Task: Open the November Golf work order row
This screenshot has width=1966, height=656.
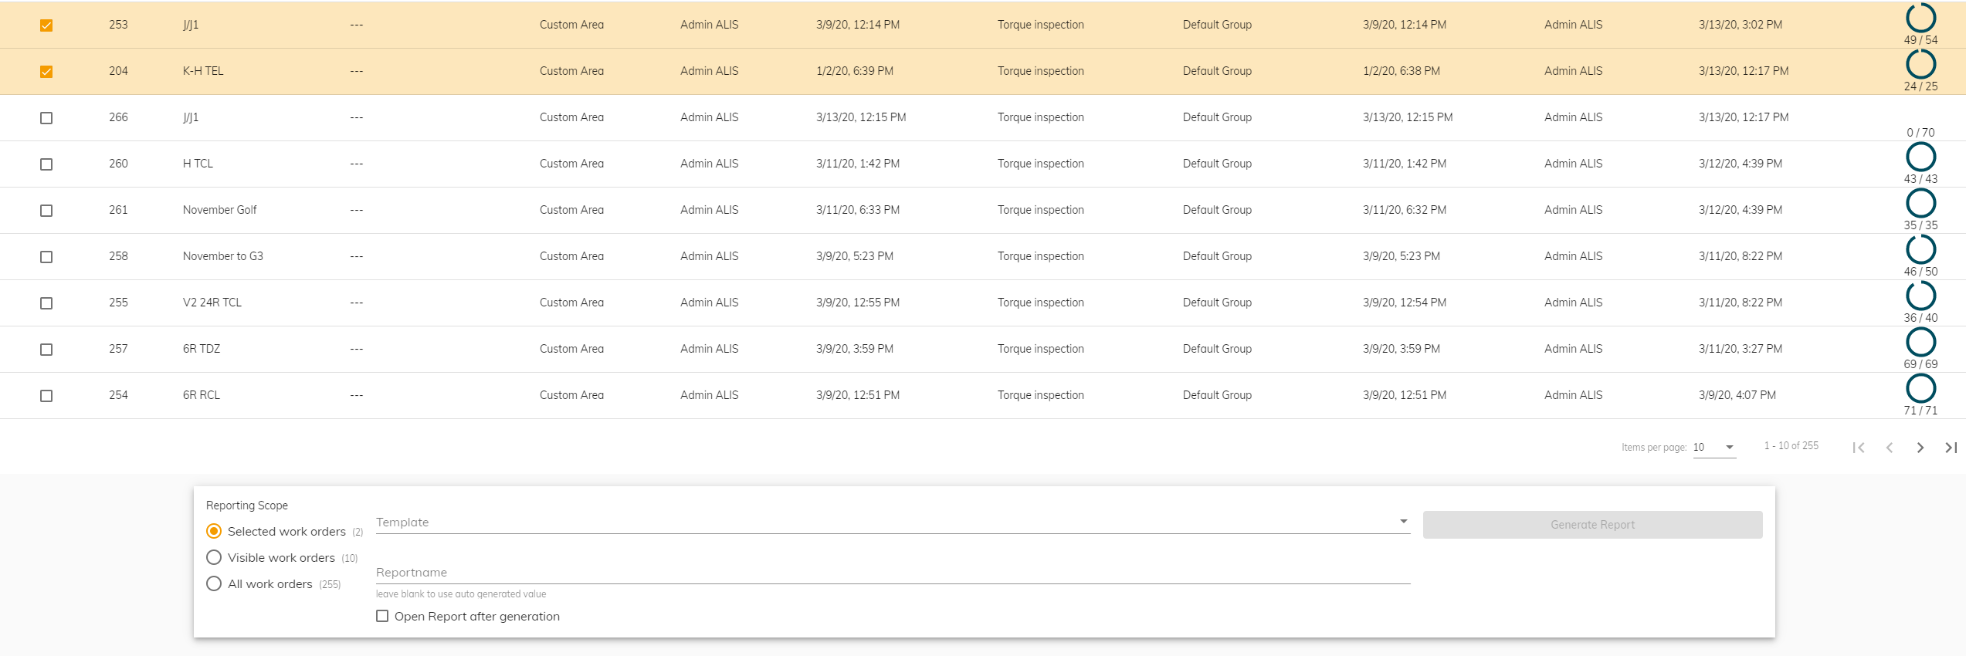Action: pyautogui.click(x=220, y=210)
